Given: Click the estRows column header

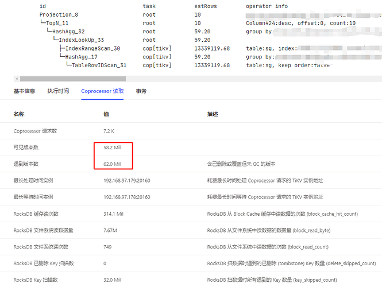Looking at the screenshot, I should point(206,6).
